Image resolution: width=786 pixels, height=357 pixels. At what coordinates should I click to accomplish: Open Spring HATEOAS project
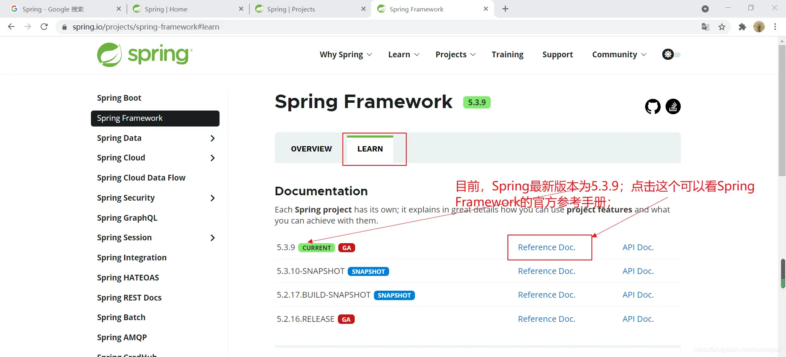click(x=128, y=278)
